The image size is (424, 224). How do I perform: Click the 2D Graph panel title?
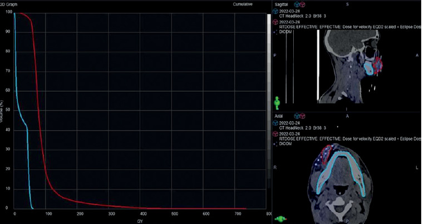click(x=9, y=4)
